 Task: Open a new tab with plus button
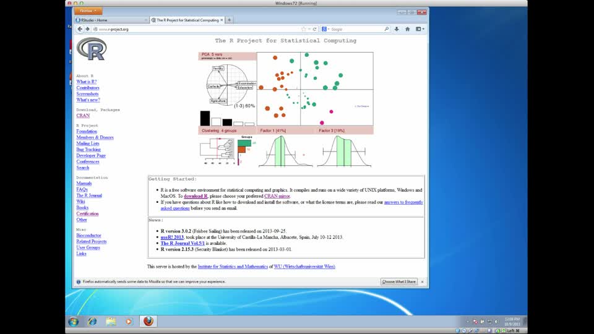click(229, 20)
